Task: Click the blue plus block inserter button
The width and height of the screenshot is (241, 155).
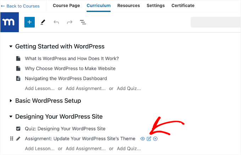Action: click(29, 22)
